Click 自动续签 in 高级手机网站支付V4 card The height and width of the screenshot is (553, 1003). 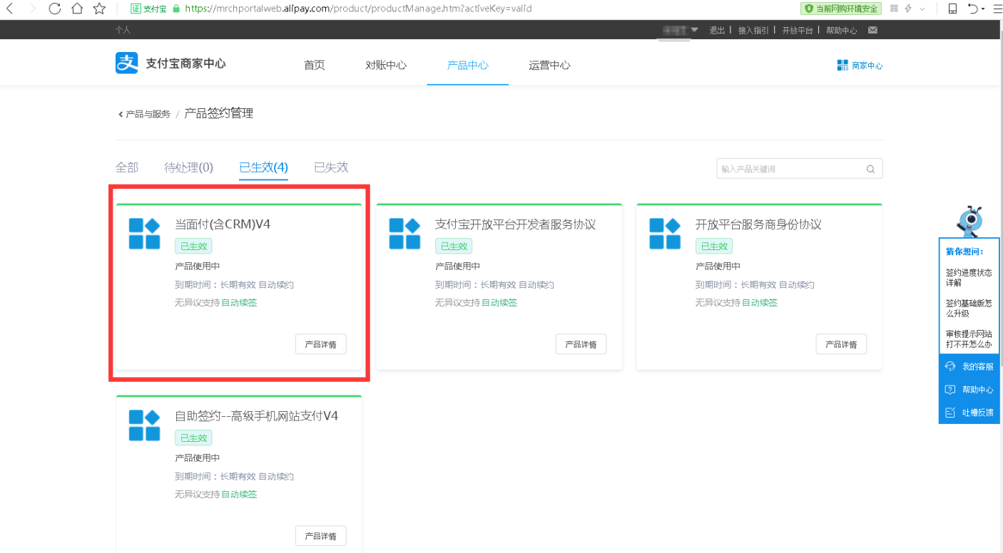[239, 495]
